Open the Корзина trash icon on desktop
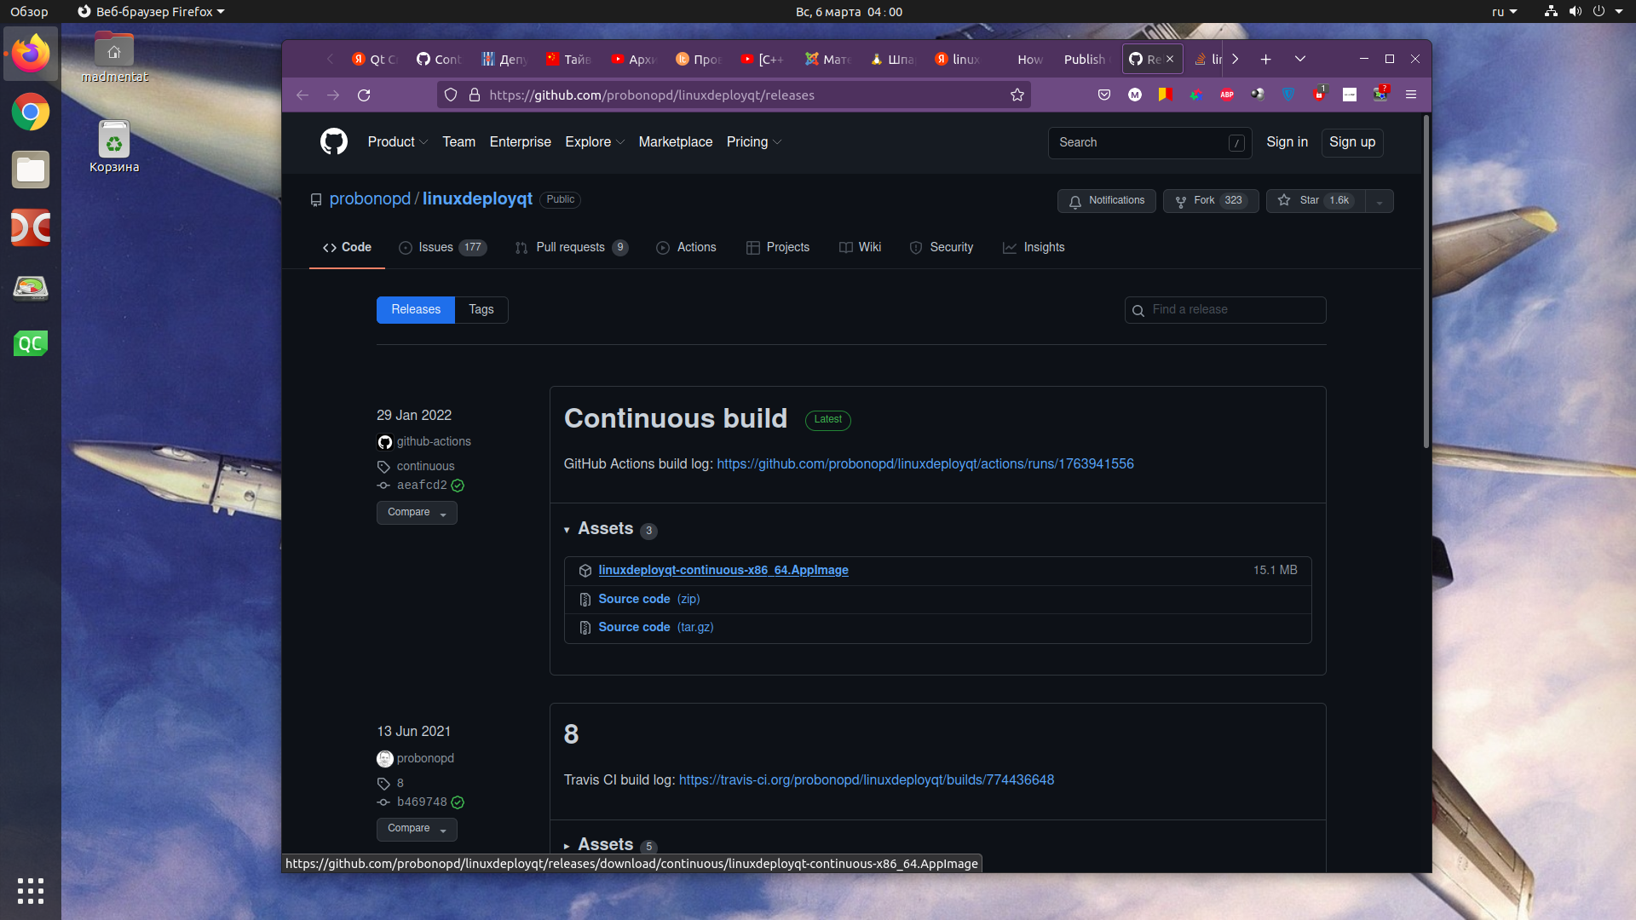The height and width of the screenshot is (920, 1636). pos(114,147)
